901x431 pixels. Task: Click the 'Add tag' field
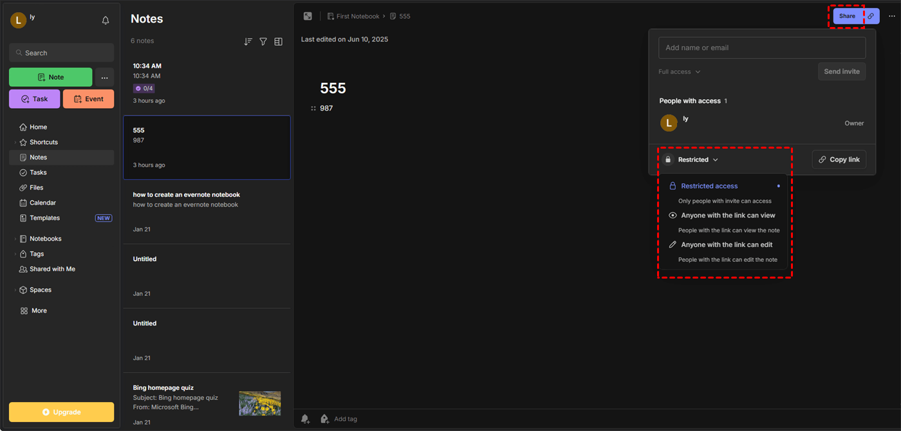click(346, 419)
